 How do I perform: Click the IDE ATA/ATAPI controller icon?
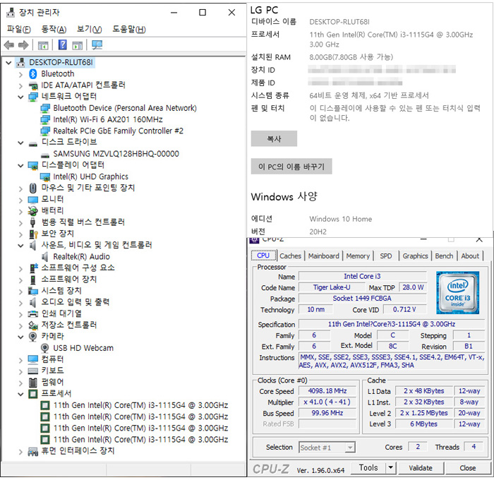[x=33, y=85]
